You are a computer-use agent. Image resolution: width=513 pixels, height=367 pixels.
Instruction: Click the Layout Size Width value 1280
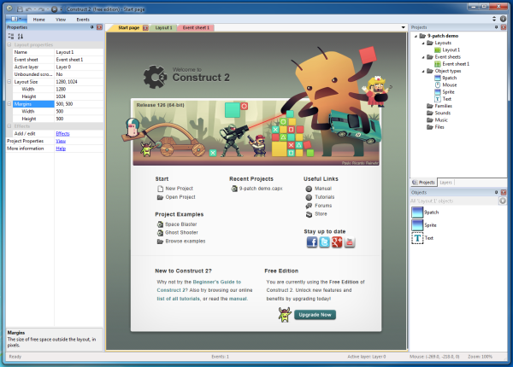[79, 89]
